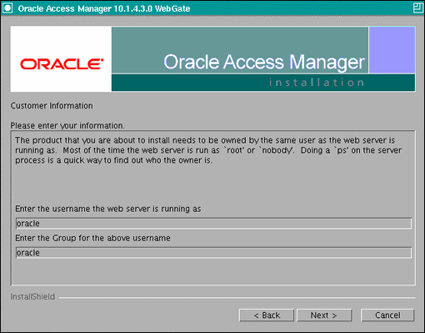Focus the Group input field
The image size is (425, 333).
point(213,253)
